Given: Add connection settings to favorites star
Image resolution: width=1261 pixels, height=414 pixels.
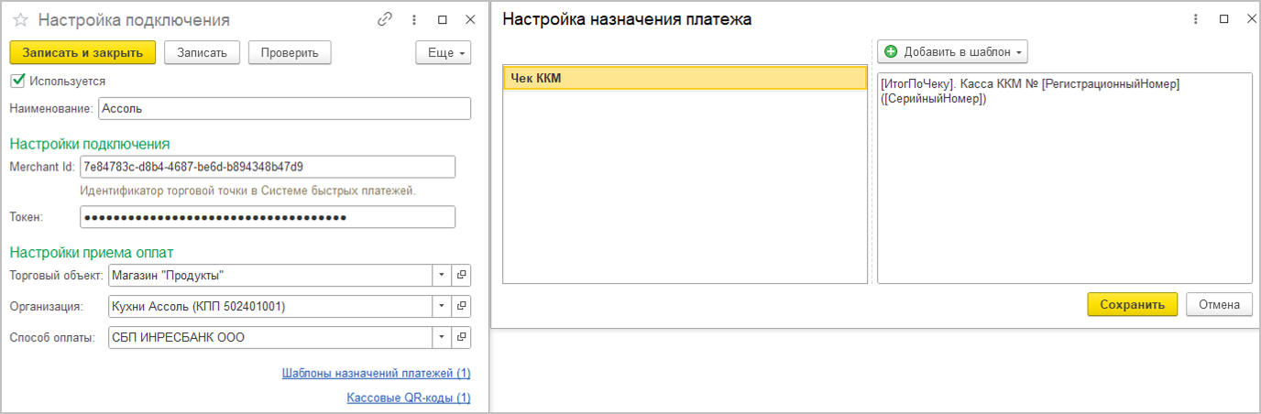Looking at the screenshot, I should (x=20, y=20).
